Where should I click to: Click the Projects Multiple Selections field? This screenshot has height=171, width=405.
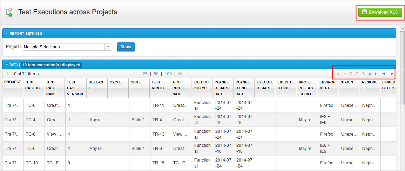click(x=63, y=47)
